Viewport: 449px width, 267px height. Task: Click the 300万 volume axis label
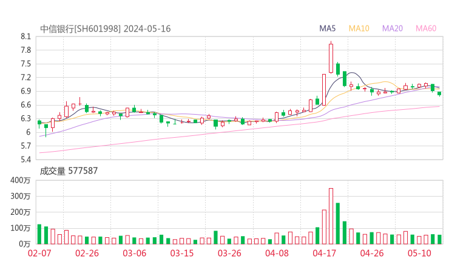[20, 196]
